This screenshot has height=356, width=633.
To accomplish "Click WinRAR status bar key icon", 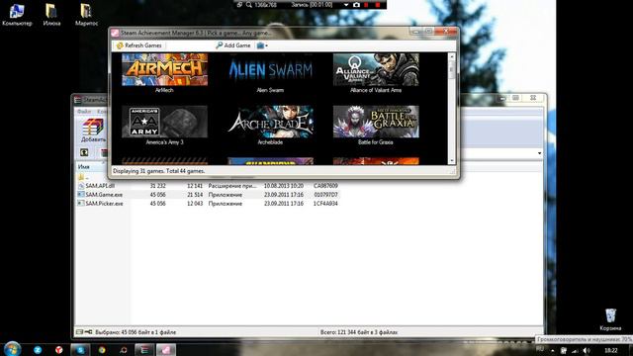I will 88,332.
